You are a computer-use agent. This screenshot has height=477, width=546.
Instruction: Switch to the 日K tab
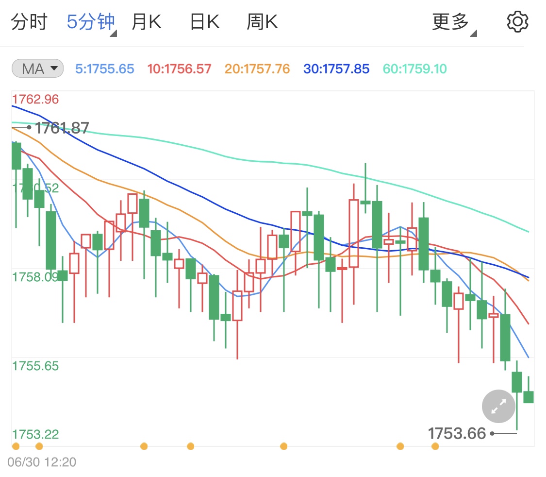(x=205, y=22)
